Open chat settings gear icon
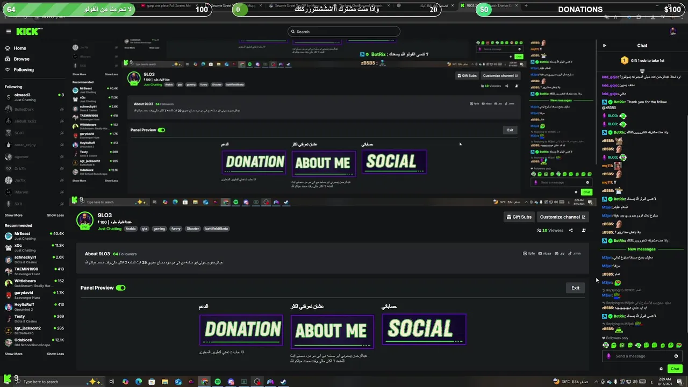The height and width of the screenshot is (387, 688). point(661,369)
